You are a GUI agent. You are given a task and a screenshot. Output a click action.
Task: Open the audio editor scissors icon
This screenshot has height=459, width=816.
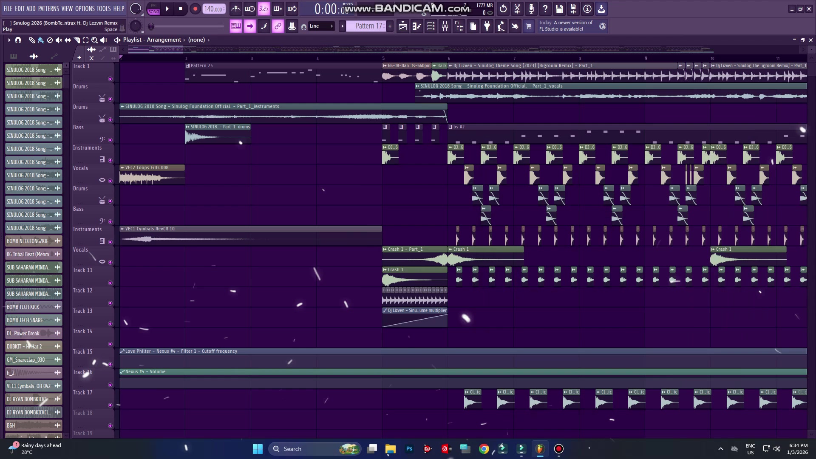click(x=517, y=8)
